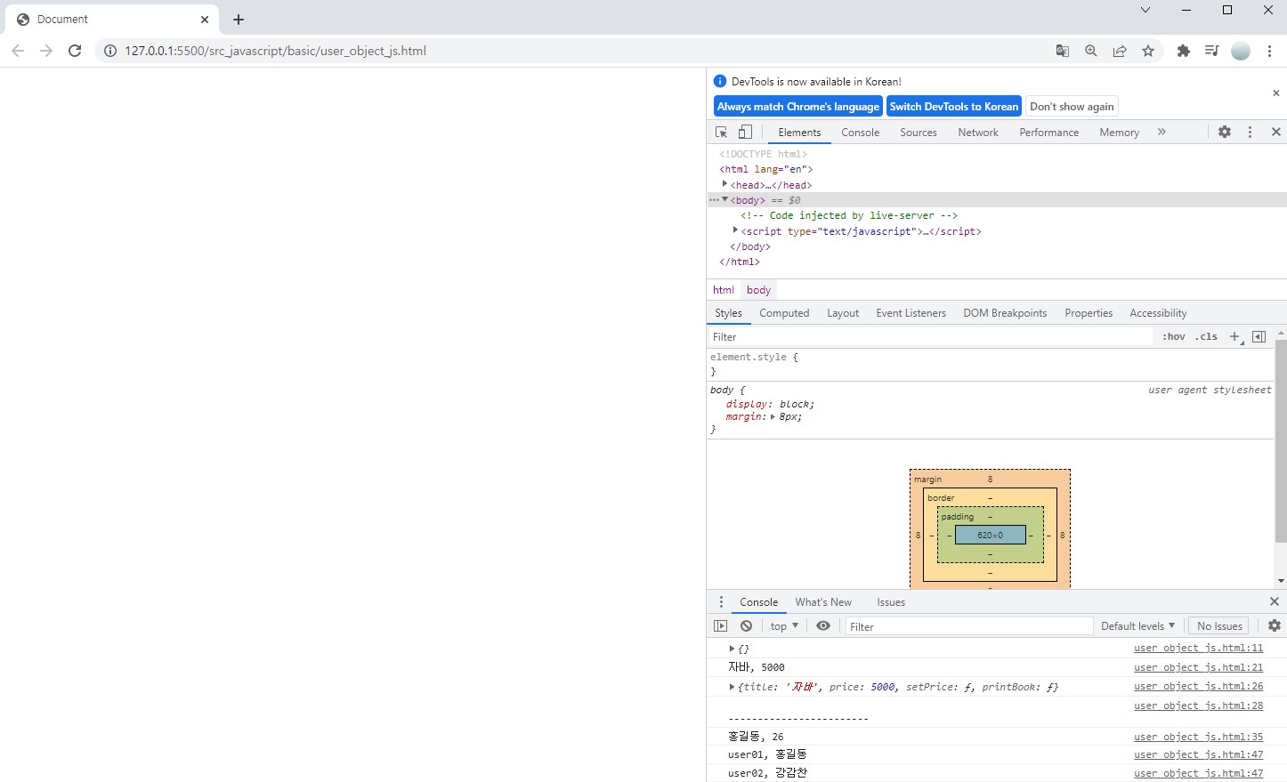Click the browser forward arrow
This screenshot has width=1287, height=782.
coord(46,51)
